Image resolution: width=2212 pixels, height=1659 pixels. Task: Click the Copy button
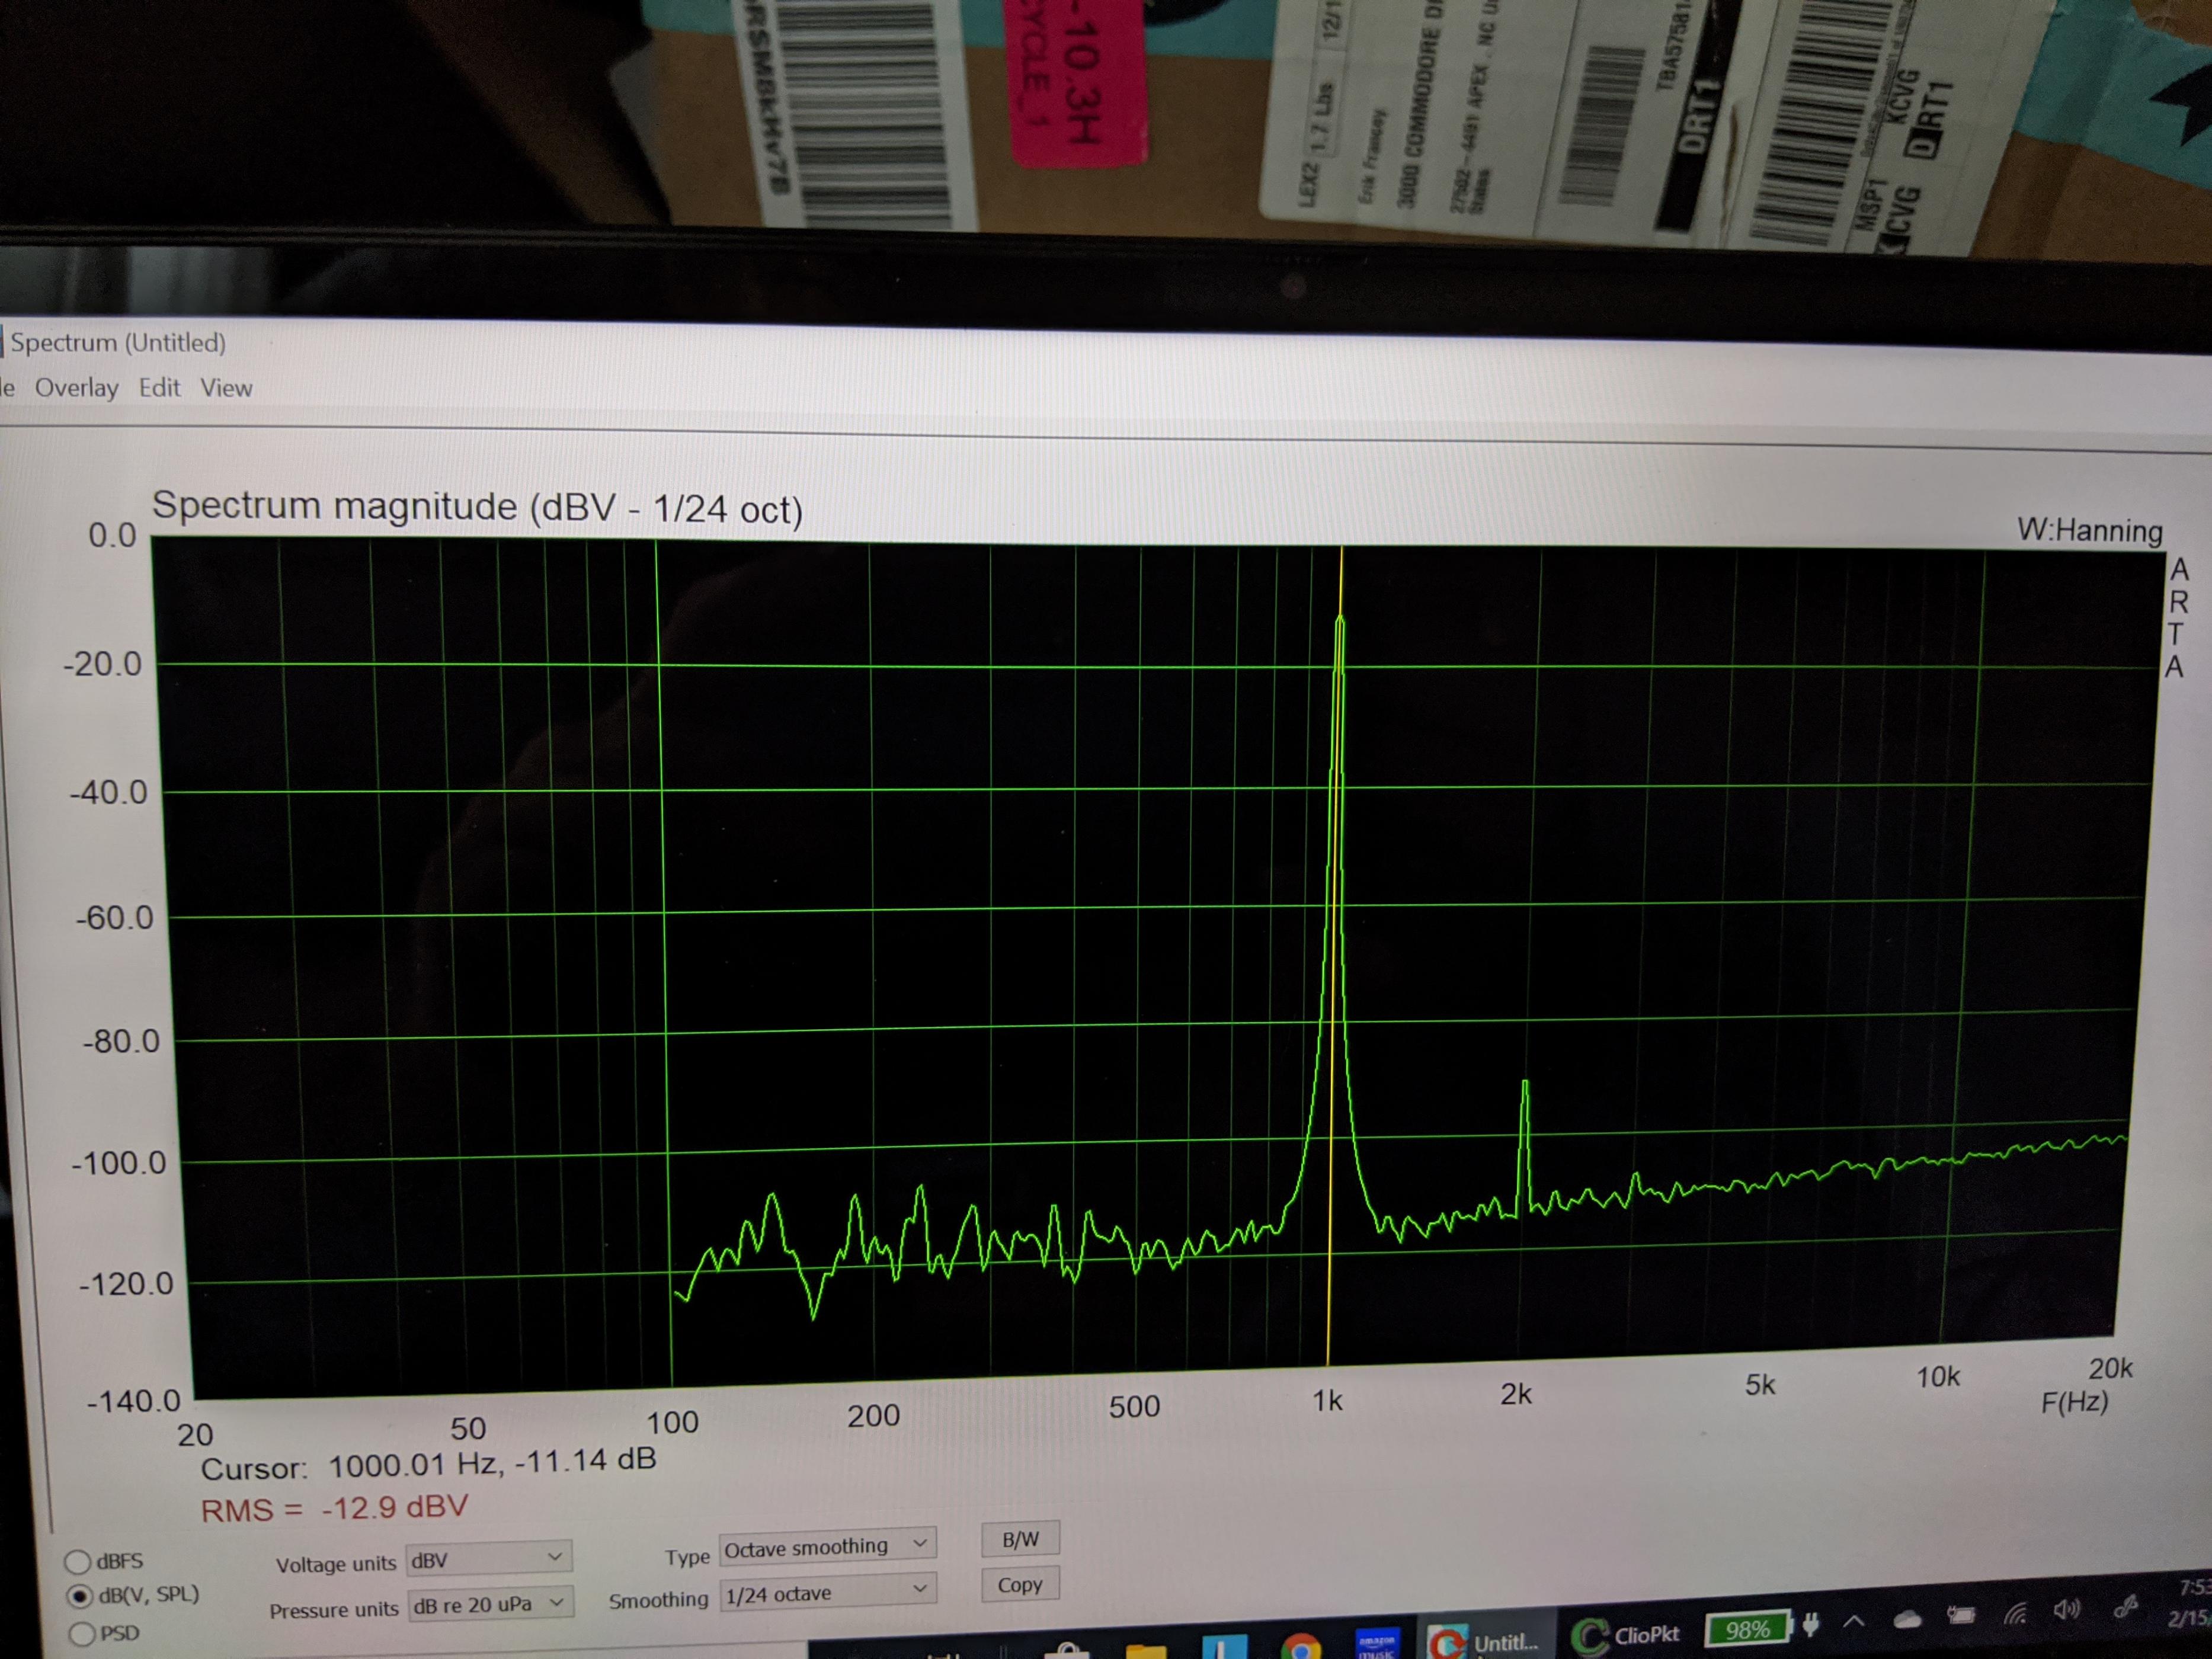[x=1020, y=1584]
